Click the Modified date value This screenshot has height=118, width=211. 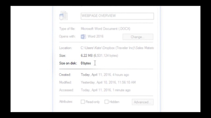(108, 82)
